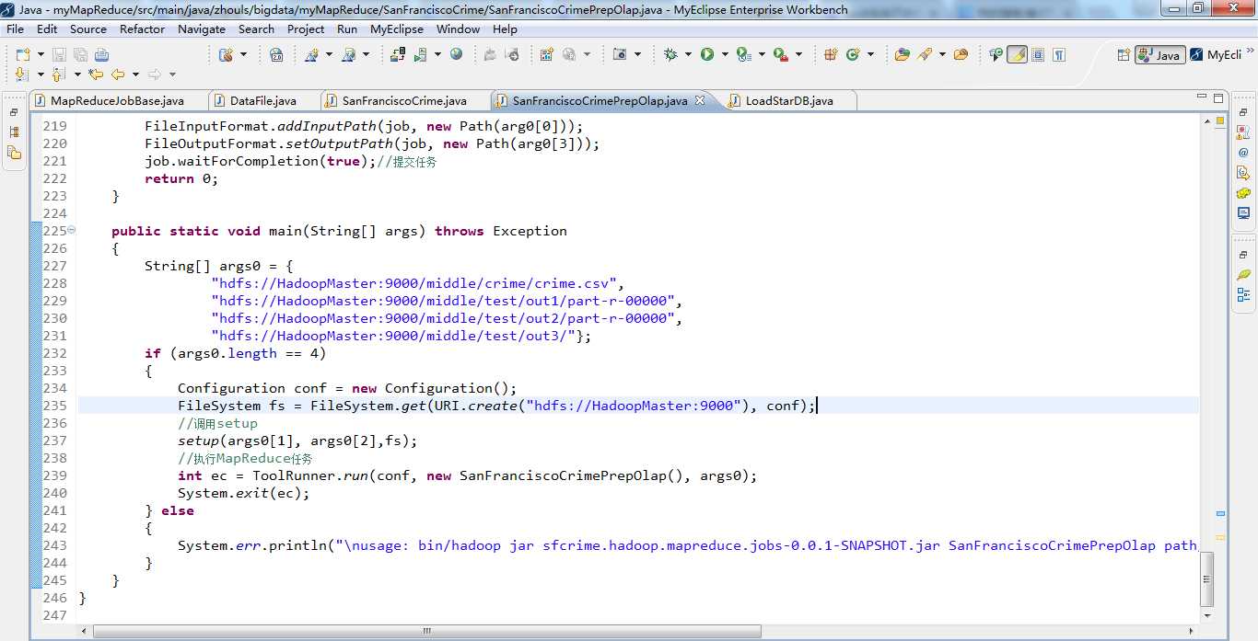Close the SanFranciscoCrimePrepOlap.java tab

pyautogui.click(x=699, y=100)
